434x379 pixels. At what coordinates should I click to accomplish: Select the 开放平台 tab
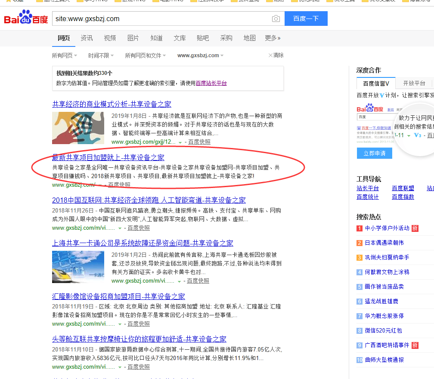[414, 83]
